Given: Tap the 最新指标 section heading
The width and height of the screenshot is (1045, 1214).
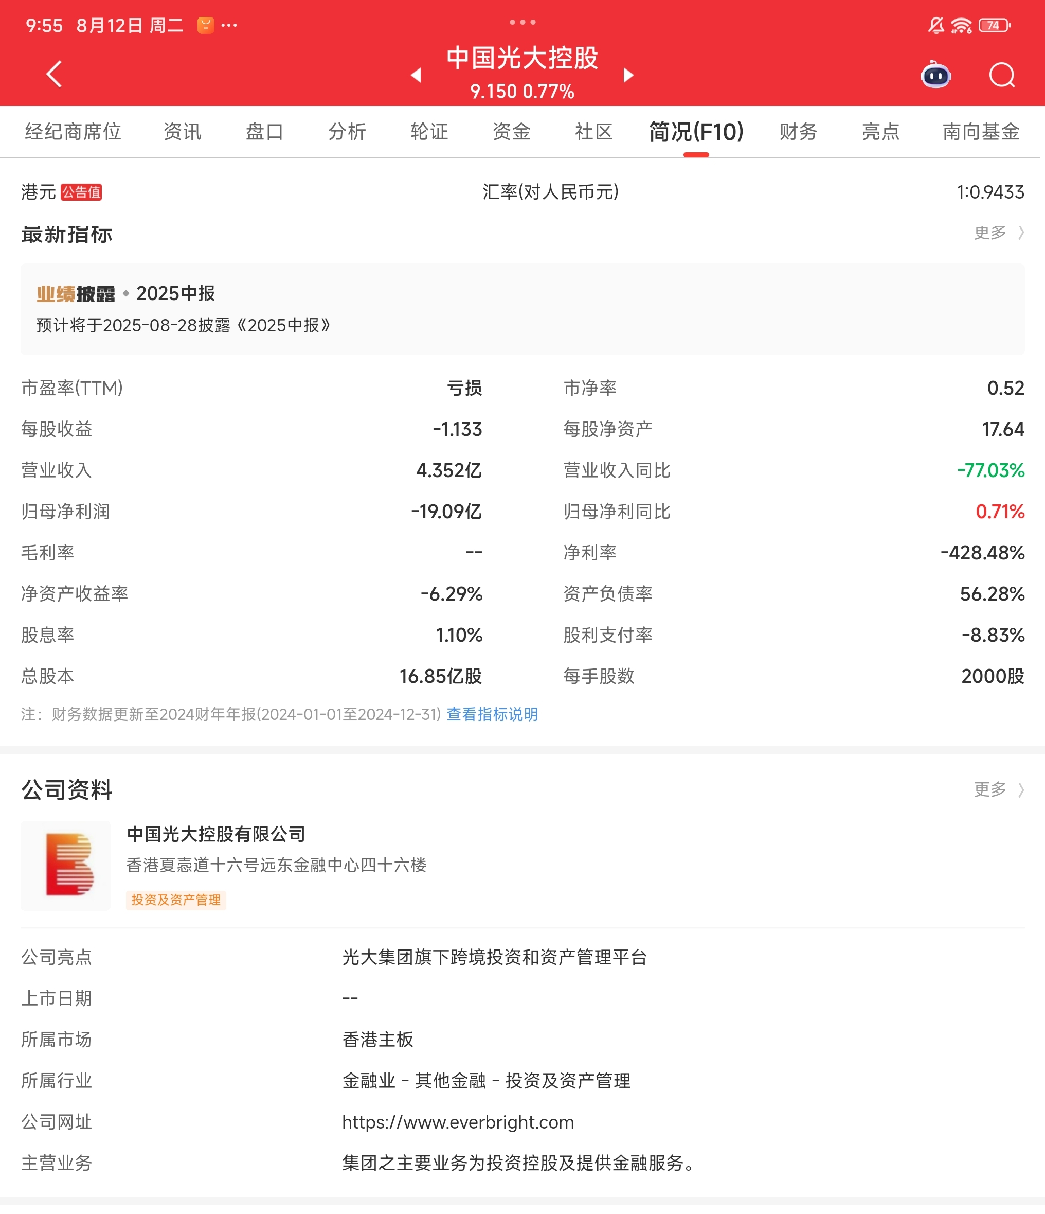Looking at the screenshot, I should click(x=67, y=234).
